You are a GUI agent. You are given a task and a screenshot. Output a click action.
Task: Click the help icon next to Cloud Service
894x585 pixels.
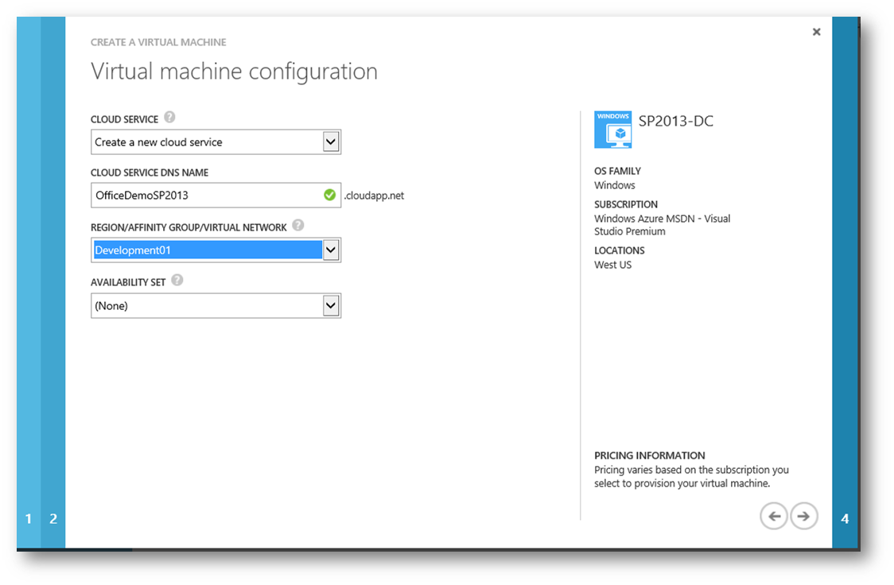[169, 118]
